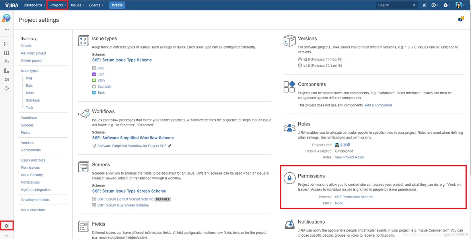Screen dimensions: 471x239
Task: Click the Notifications section icon
Action: (289, 224)
